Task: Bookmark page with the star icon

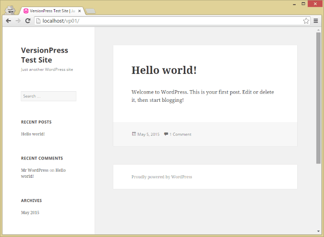Action: pos(306,21)
